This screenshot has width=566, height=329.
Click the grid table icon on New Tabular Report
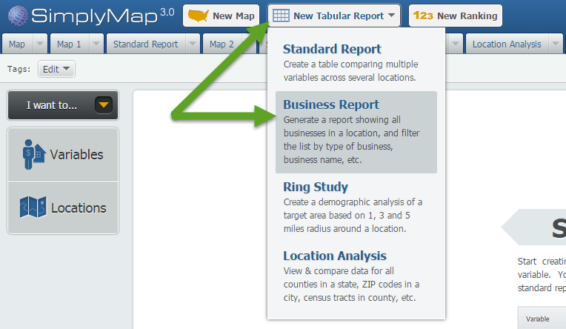pyautogui.click(x=281, y=16)
